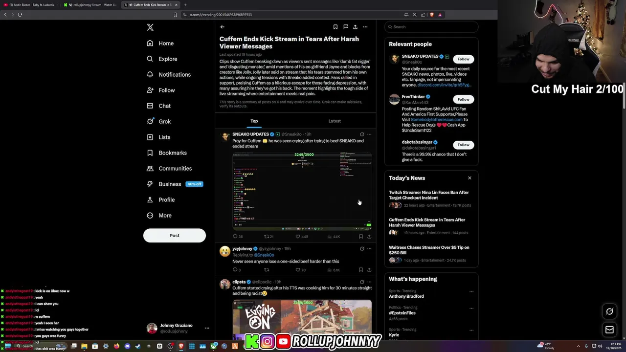Open the floating Messages envelope button

tap(609, 330)
